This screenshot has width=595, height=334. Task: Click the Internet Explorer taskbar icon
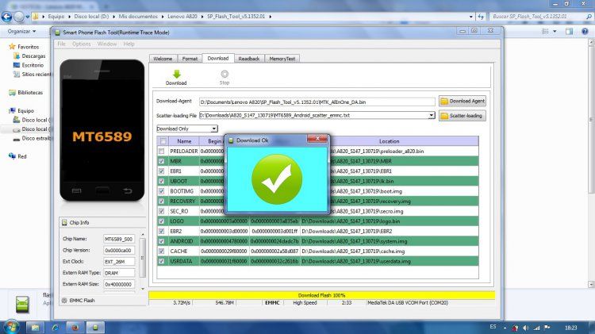coord(55,327)
